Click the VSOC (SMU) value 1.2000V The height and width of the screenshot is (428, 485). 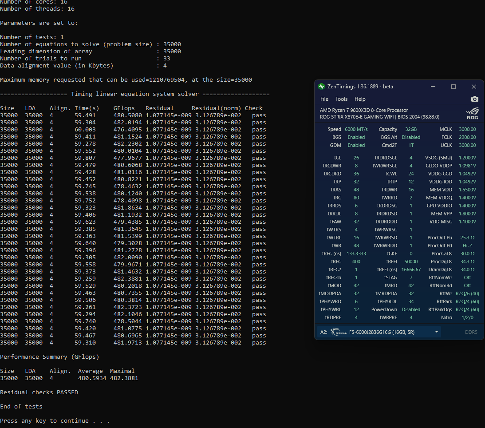click(x=467, y=158)
